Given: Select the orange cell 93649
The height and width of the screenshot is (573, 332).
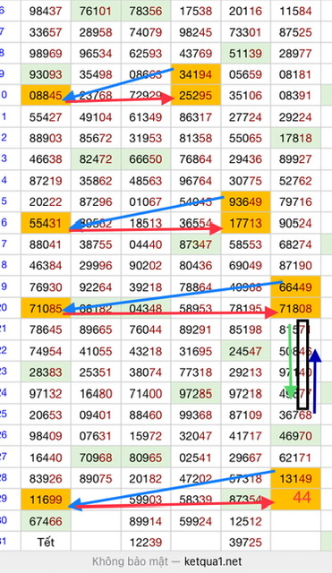Looking at the screenshot, I should point(246,201).
